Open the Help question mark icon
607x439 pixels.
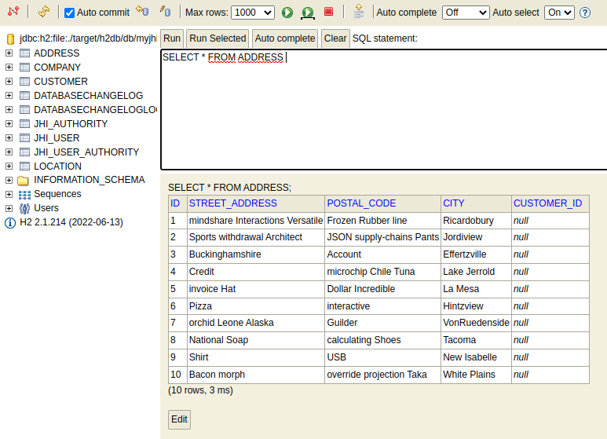(585, 13)
